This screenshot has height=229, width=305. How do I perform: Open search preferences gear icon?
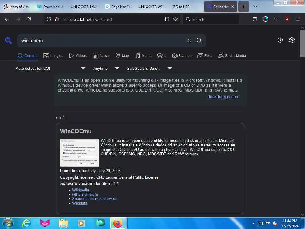point(292,40)
